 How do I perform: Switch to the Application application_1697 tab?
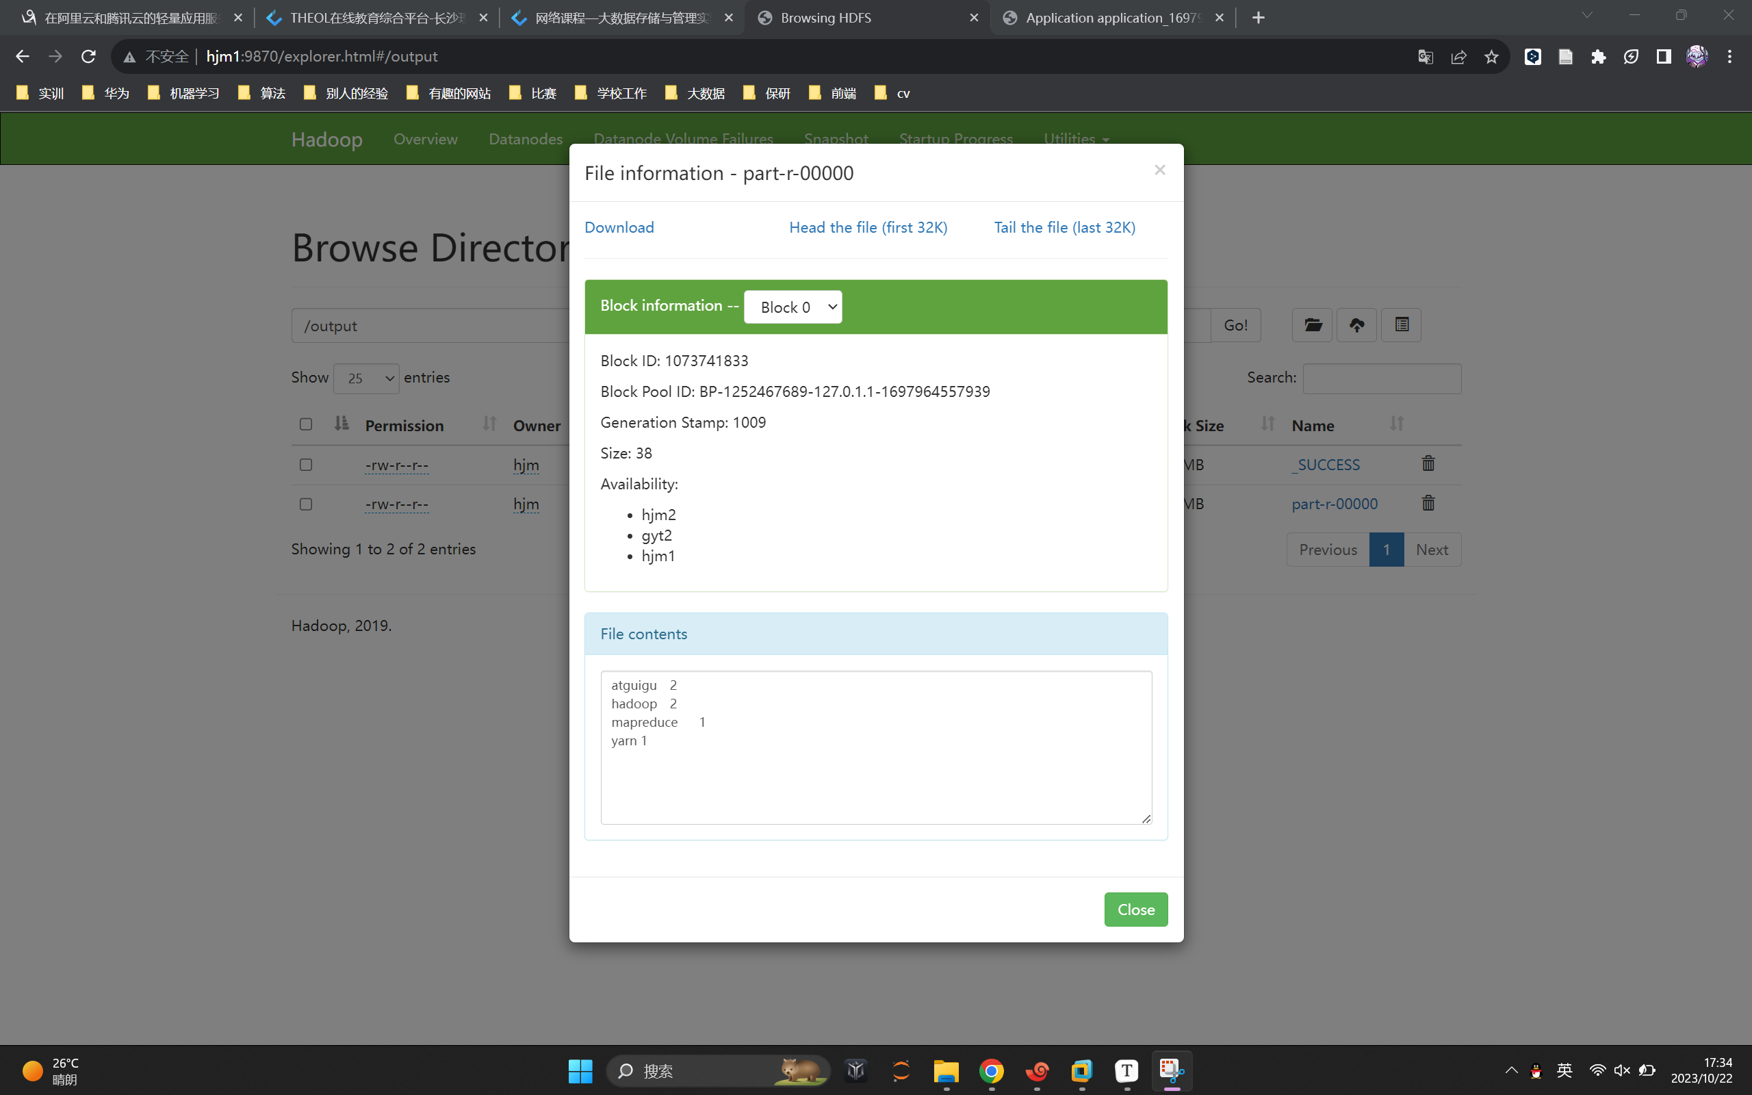(1111, 17)
